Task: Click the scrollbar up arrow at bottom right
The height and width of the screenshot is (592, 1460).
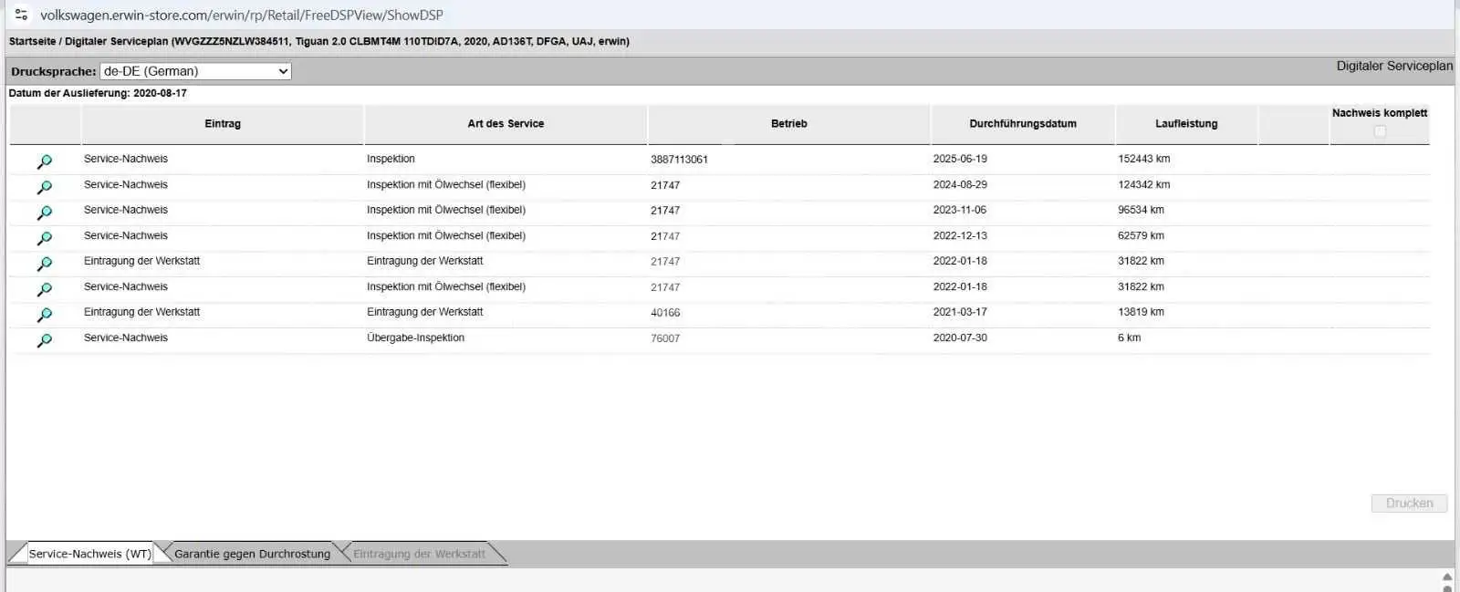Action: click(1447, 576)
